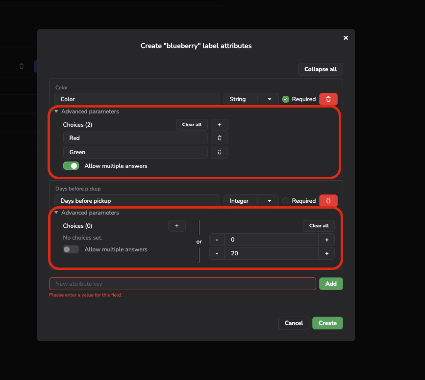Edit the Days before pickup name field

click(137, 201)
